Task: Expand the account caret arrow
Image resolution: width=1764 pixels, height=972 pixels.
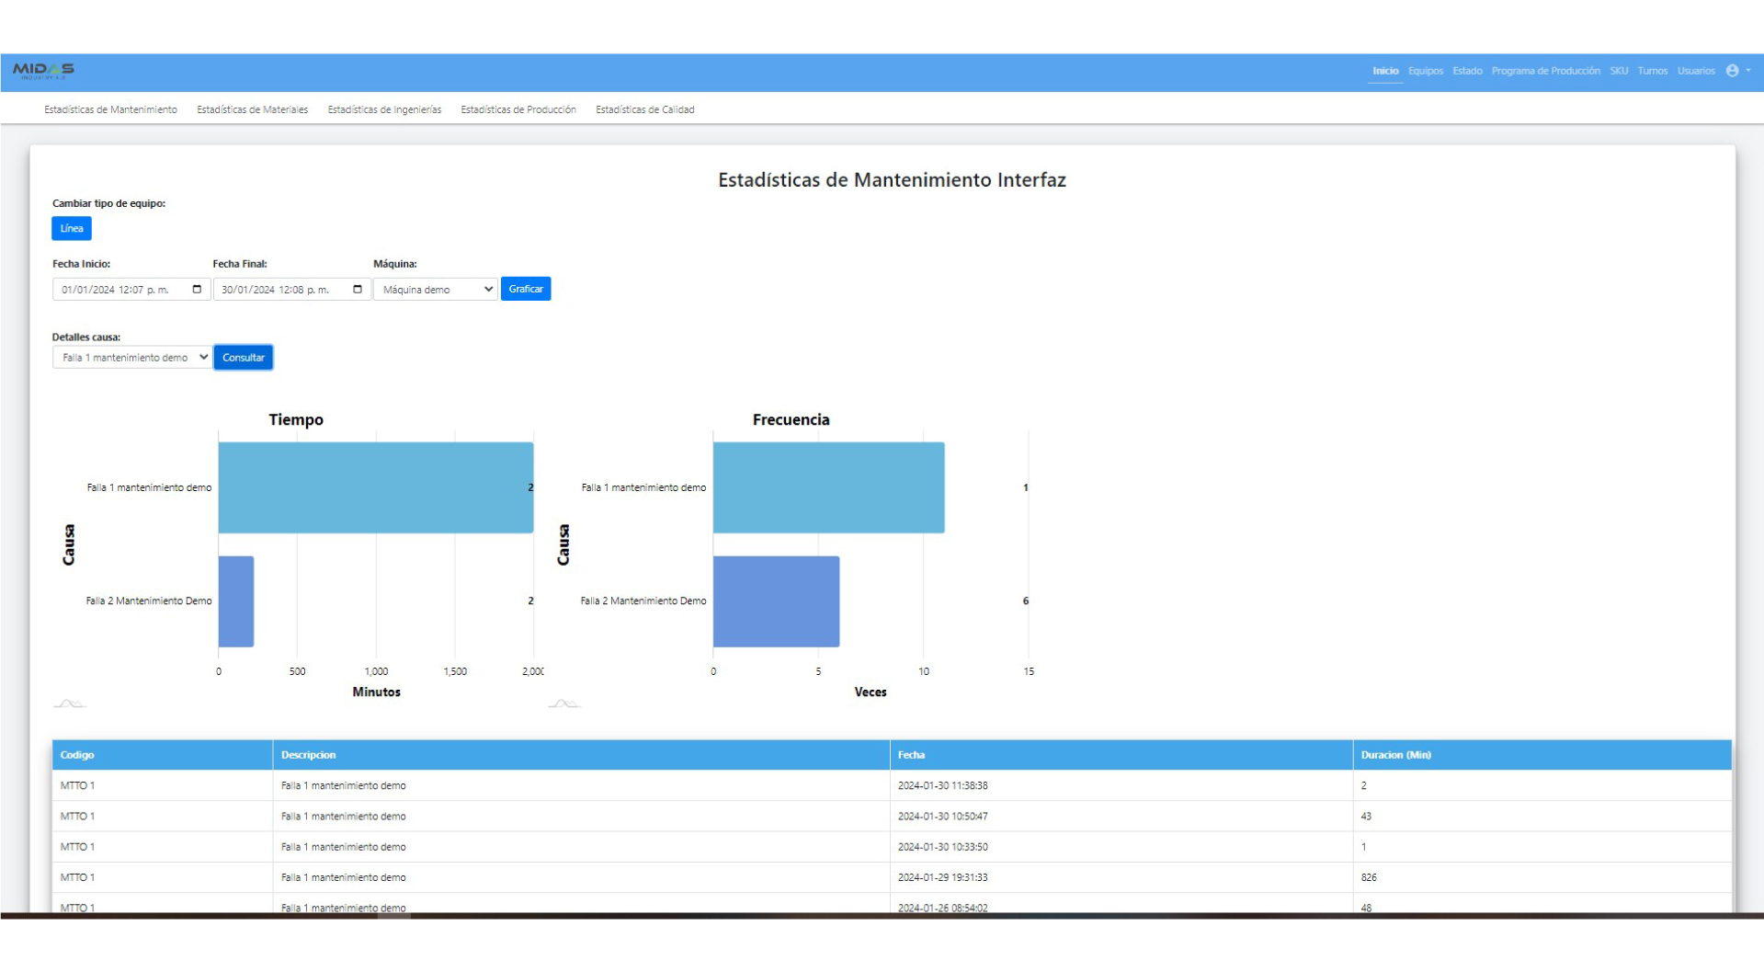Action: [1748, 71]
